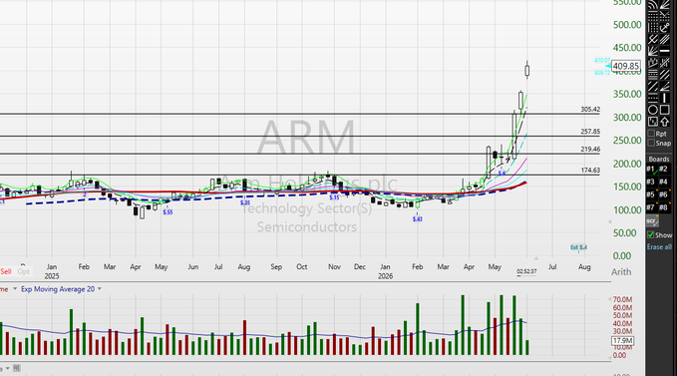Select the dashed horizontal range tool
677x376 pixels.
click(x=652, y=98)
